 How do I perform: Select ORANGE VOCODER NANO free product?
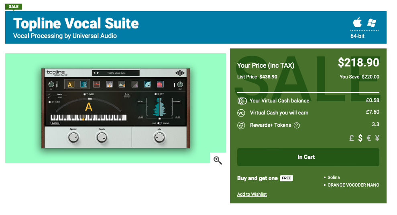pyautogui.click(x=353, y=185)
